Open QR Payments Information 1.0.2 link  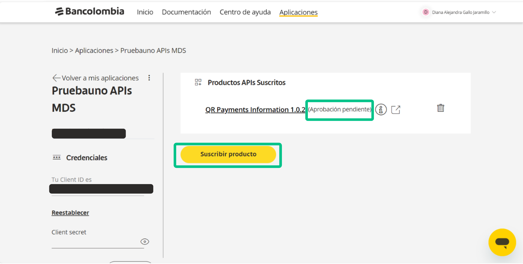coord(255,110)
